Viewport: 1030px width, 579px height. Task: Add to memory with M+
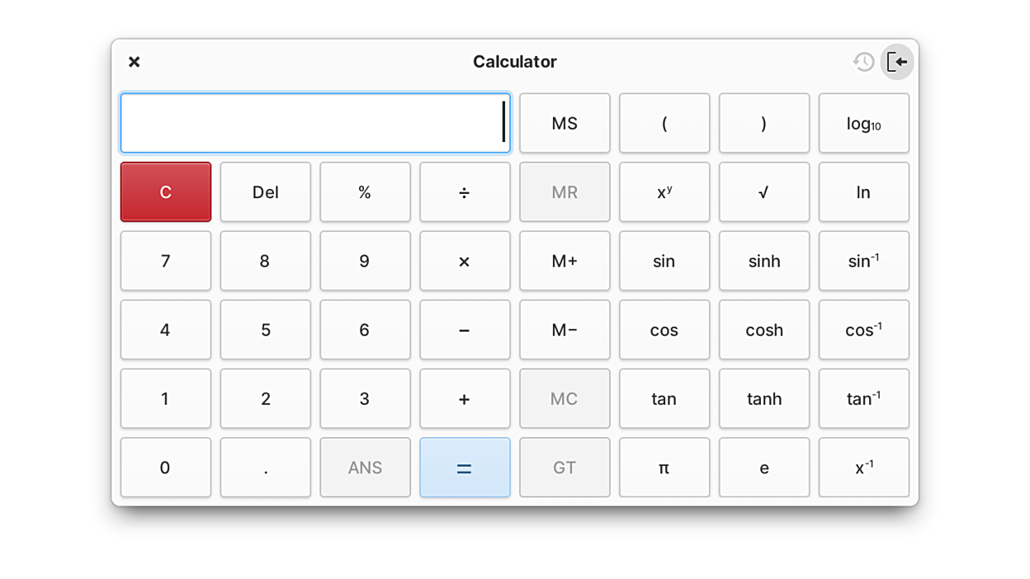tap(565, 261)
